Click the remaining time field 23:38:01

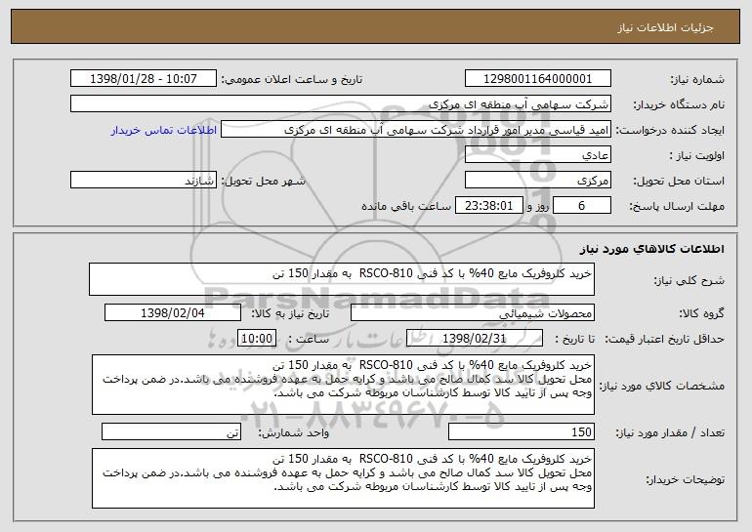click(x=488, y=206)
